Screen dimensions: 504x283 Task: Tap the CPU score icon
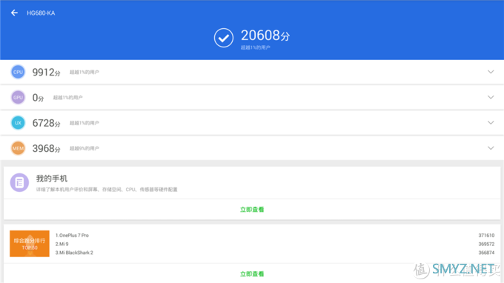[x=18, y=72]
